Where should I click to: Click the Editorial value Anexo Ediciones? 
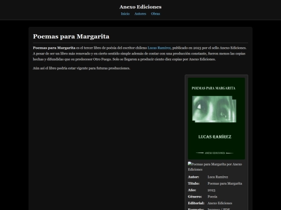click(220, 203)
